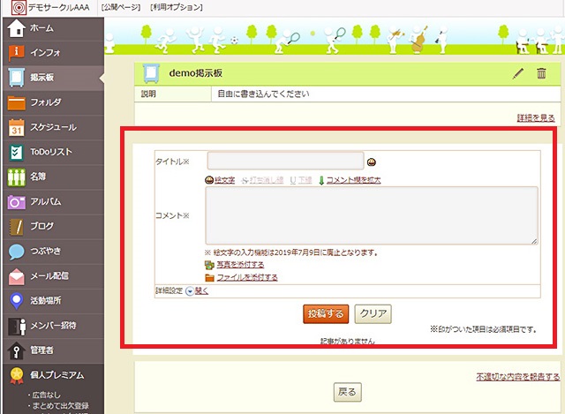
Task: Click the 詳細を見る link
Action: (536, 117)
